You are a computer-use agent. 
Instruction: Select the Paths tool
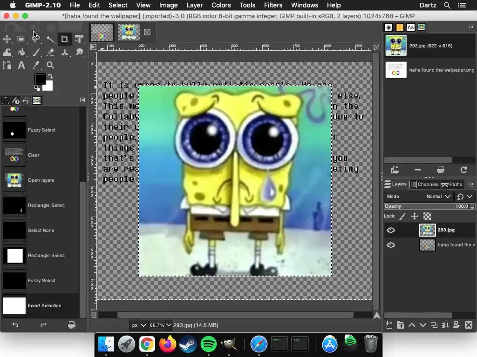click(7, 65)
